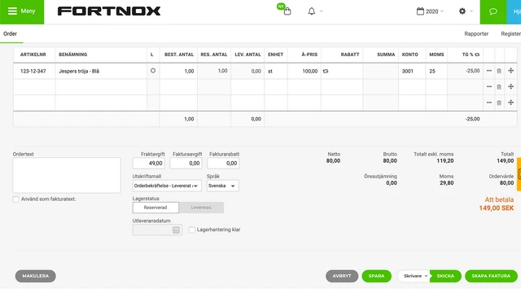Select the Levereras lagerstatus
Screen dimensions: 521x293
pos(201,208)
